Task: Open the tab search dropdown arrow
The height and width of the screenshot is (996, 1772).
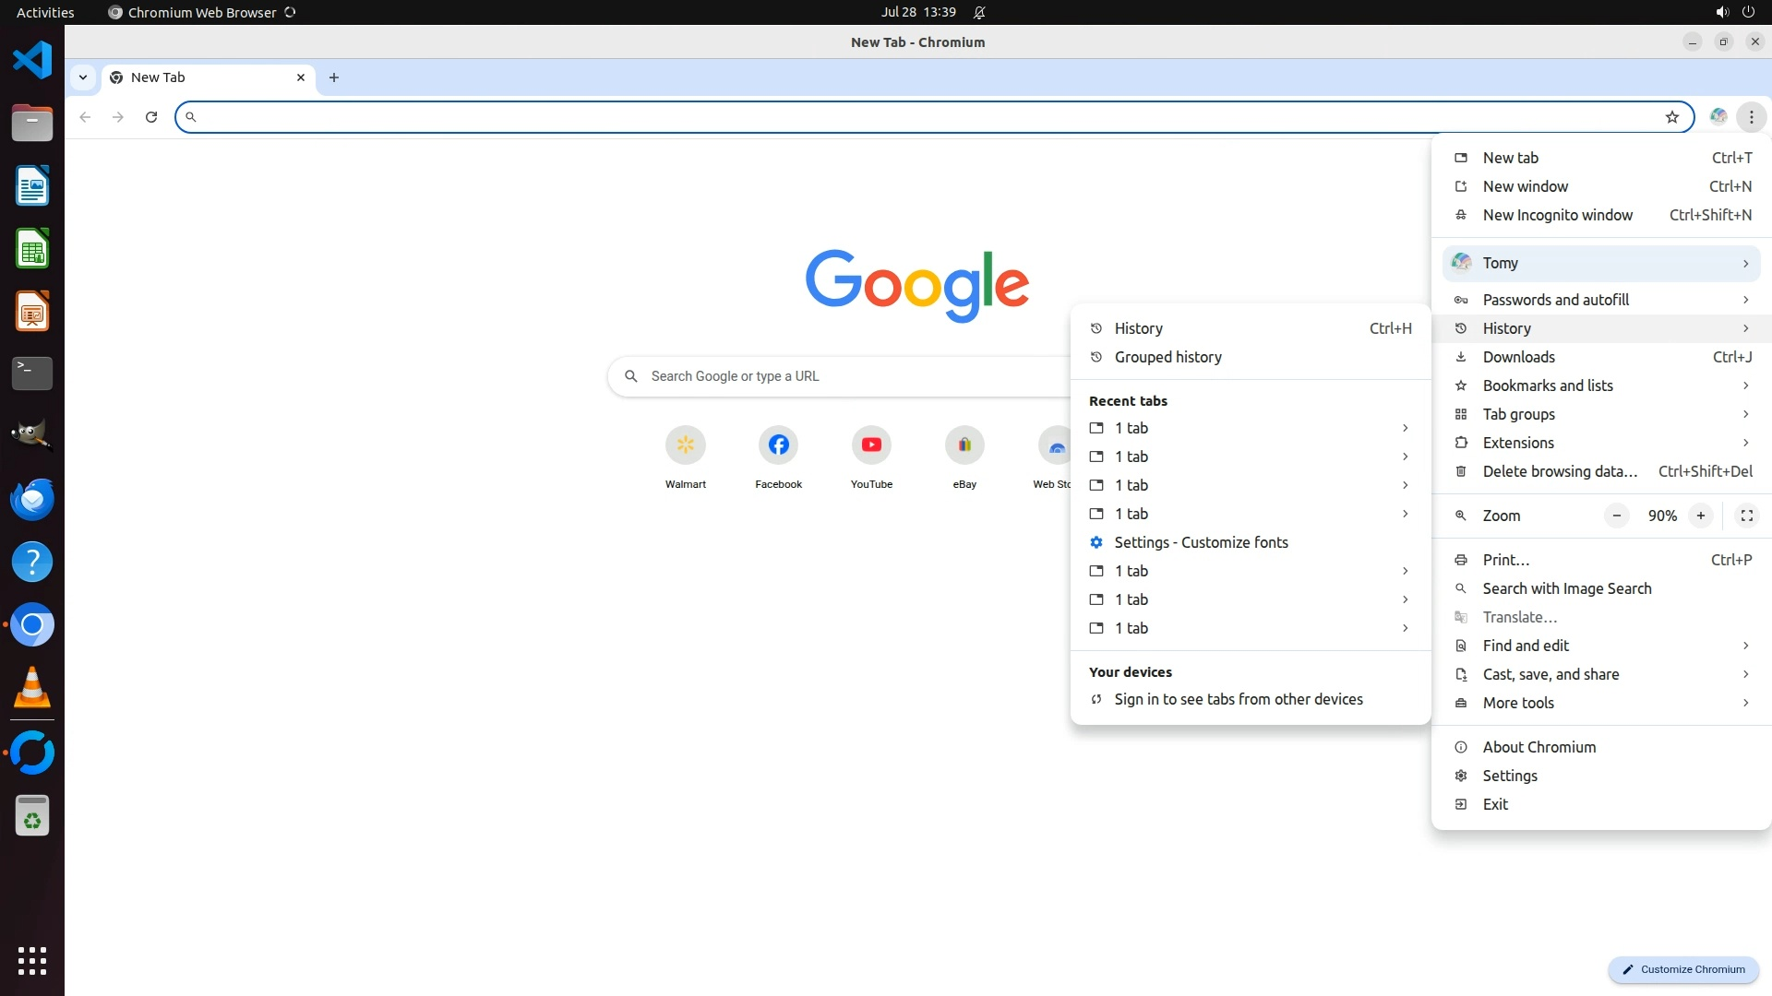Action: click(x=83, y=77)
